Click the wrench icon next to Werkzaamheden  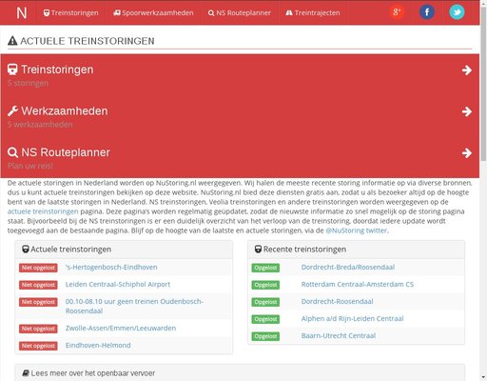[12, 111]
